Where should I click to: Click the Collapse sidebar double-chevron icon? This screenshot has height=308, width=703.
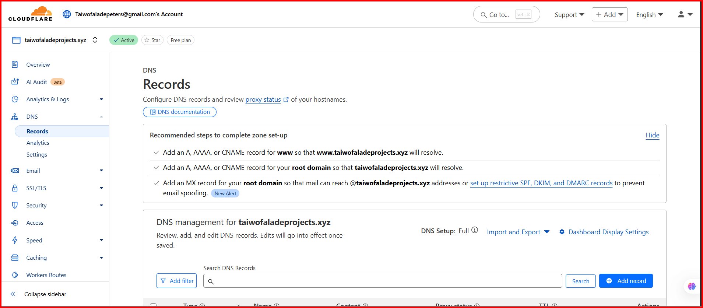[13, 294]
